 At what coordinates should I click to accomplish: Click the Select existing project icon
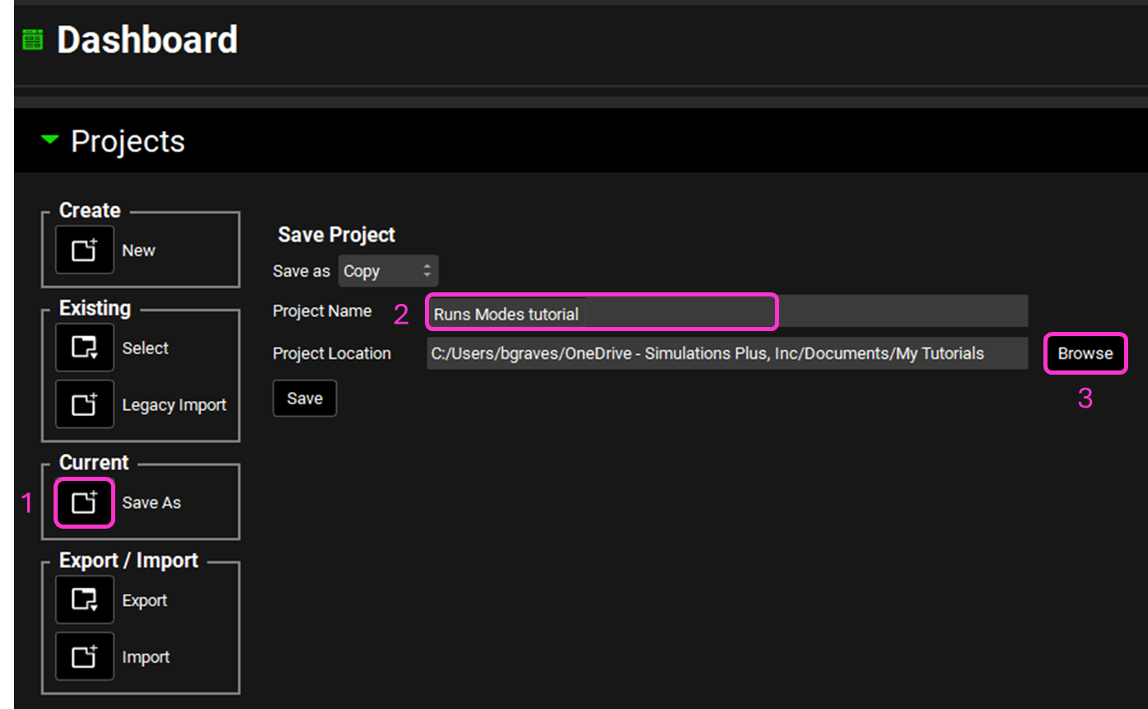click(x=84, y=348)
